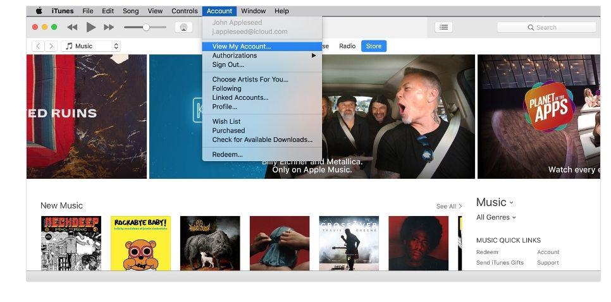
Task: Open the File menu
Action: point(88,11)
